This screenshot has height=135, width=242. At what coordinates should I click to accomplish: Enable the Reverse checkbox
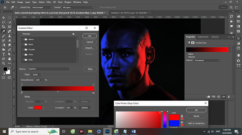(x=187, y=57)
